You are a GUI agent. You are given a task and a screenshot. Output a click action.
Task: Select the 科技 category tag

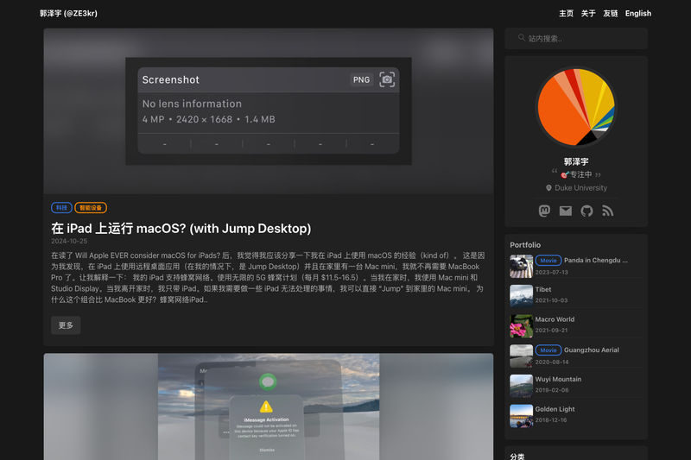(x=61, y=208)
